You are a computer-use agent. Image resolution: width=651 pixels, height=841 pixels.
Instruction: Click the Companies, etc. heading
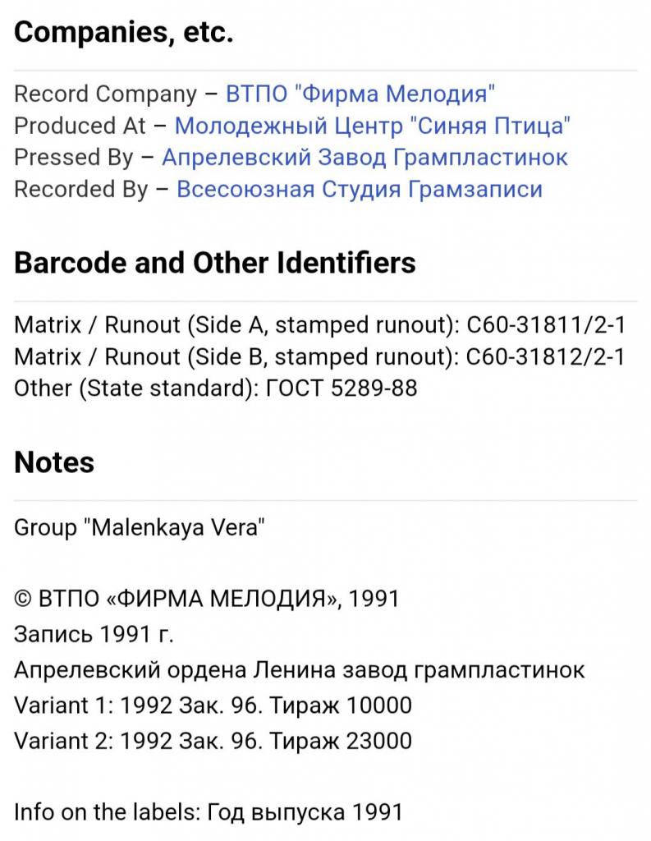(x=123, y=32)
